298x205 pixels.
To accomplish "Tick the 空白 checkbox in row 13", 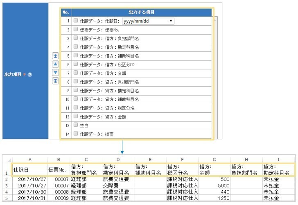I will coord(76,125).
